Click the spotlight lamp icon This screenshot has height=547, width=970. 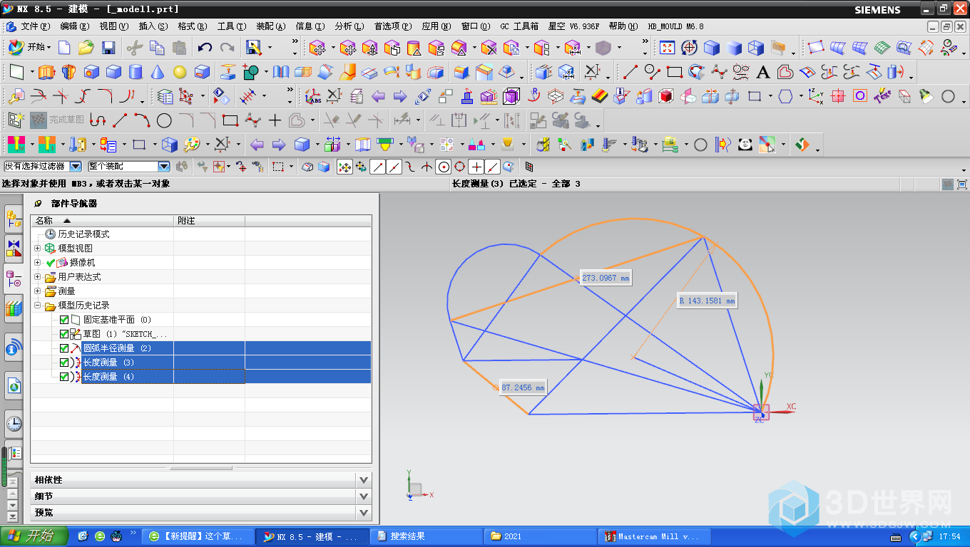point(926,96)
